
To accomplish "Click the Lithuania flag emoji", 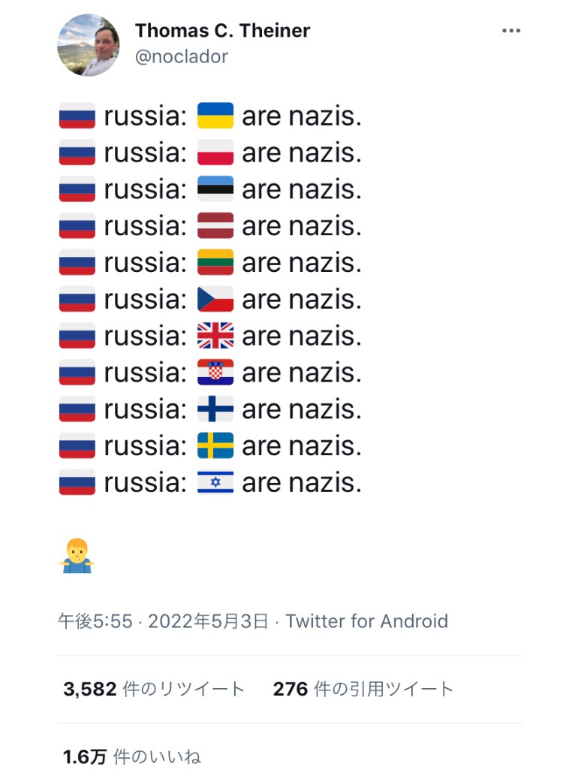I will click(x=215, y=263).
